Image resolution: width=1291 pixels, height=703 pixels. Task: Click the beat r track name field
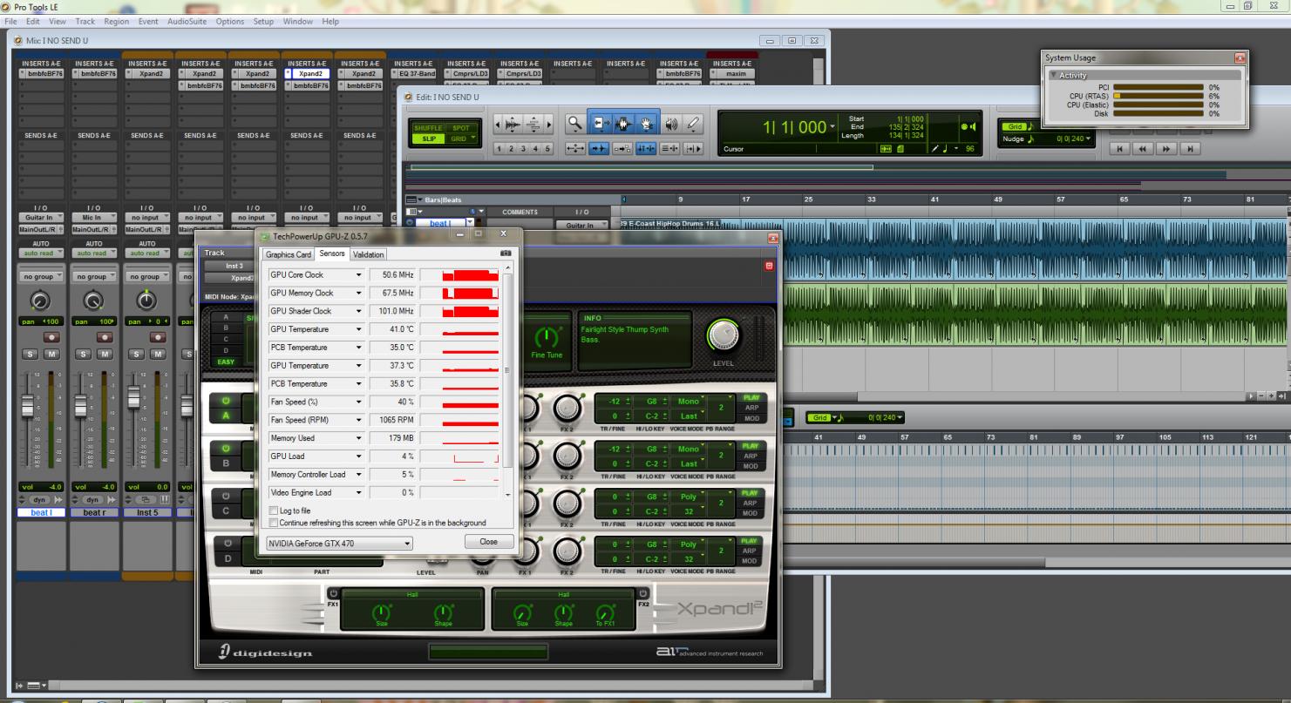tap(94, 512)
